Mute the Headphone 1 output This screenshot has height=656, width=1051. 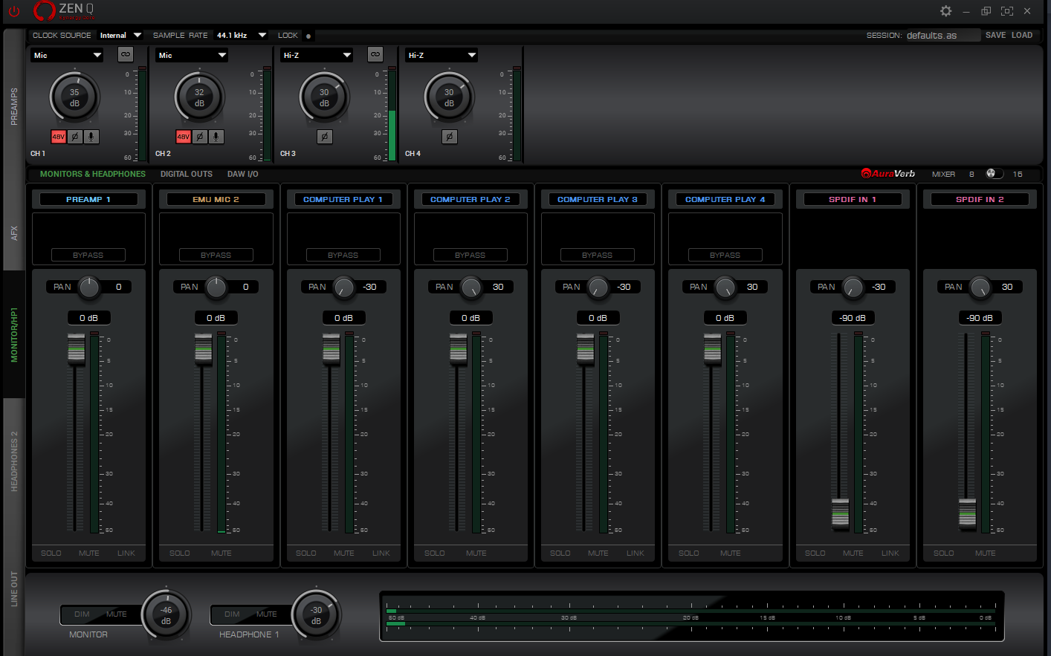[267, 614]
